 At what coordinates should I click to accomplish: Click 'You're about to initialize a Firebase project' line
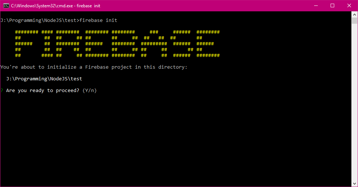pos(94,67)
